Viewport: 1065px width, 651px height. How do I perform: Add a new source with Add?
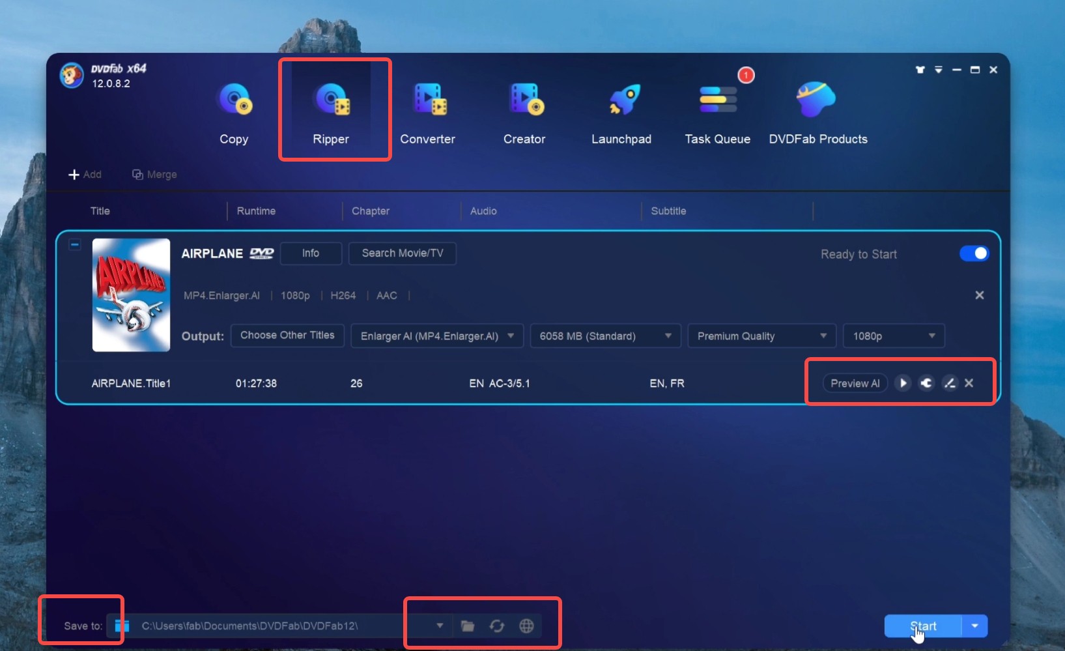(x=85, y=175)
